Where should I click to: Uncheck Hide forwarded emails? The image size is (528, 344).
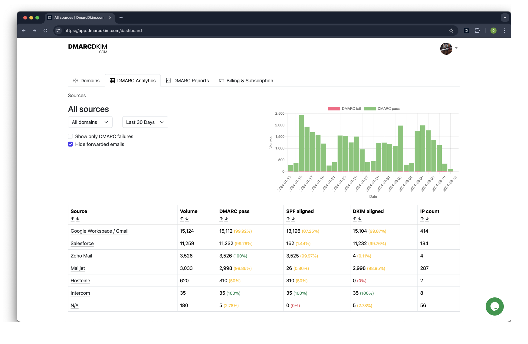(x=71, y=144)
